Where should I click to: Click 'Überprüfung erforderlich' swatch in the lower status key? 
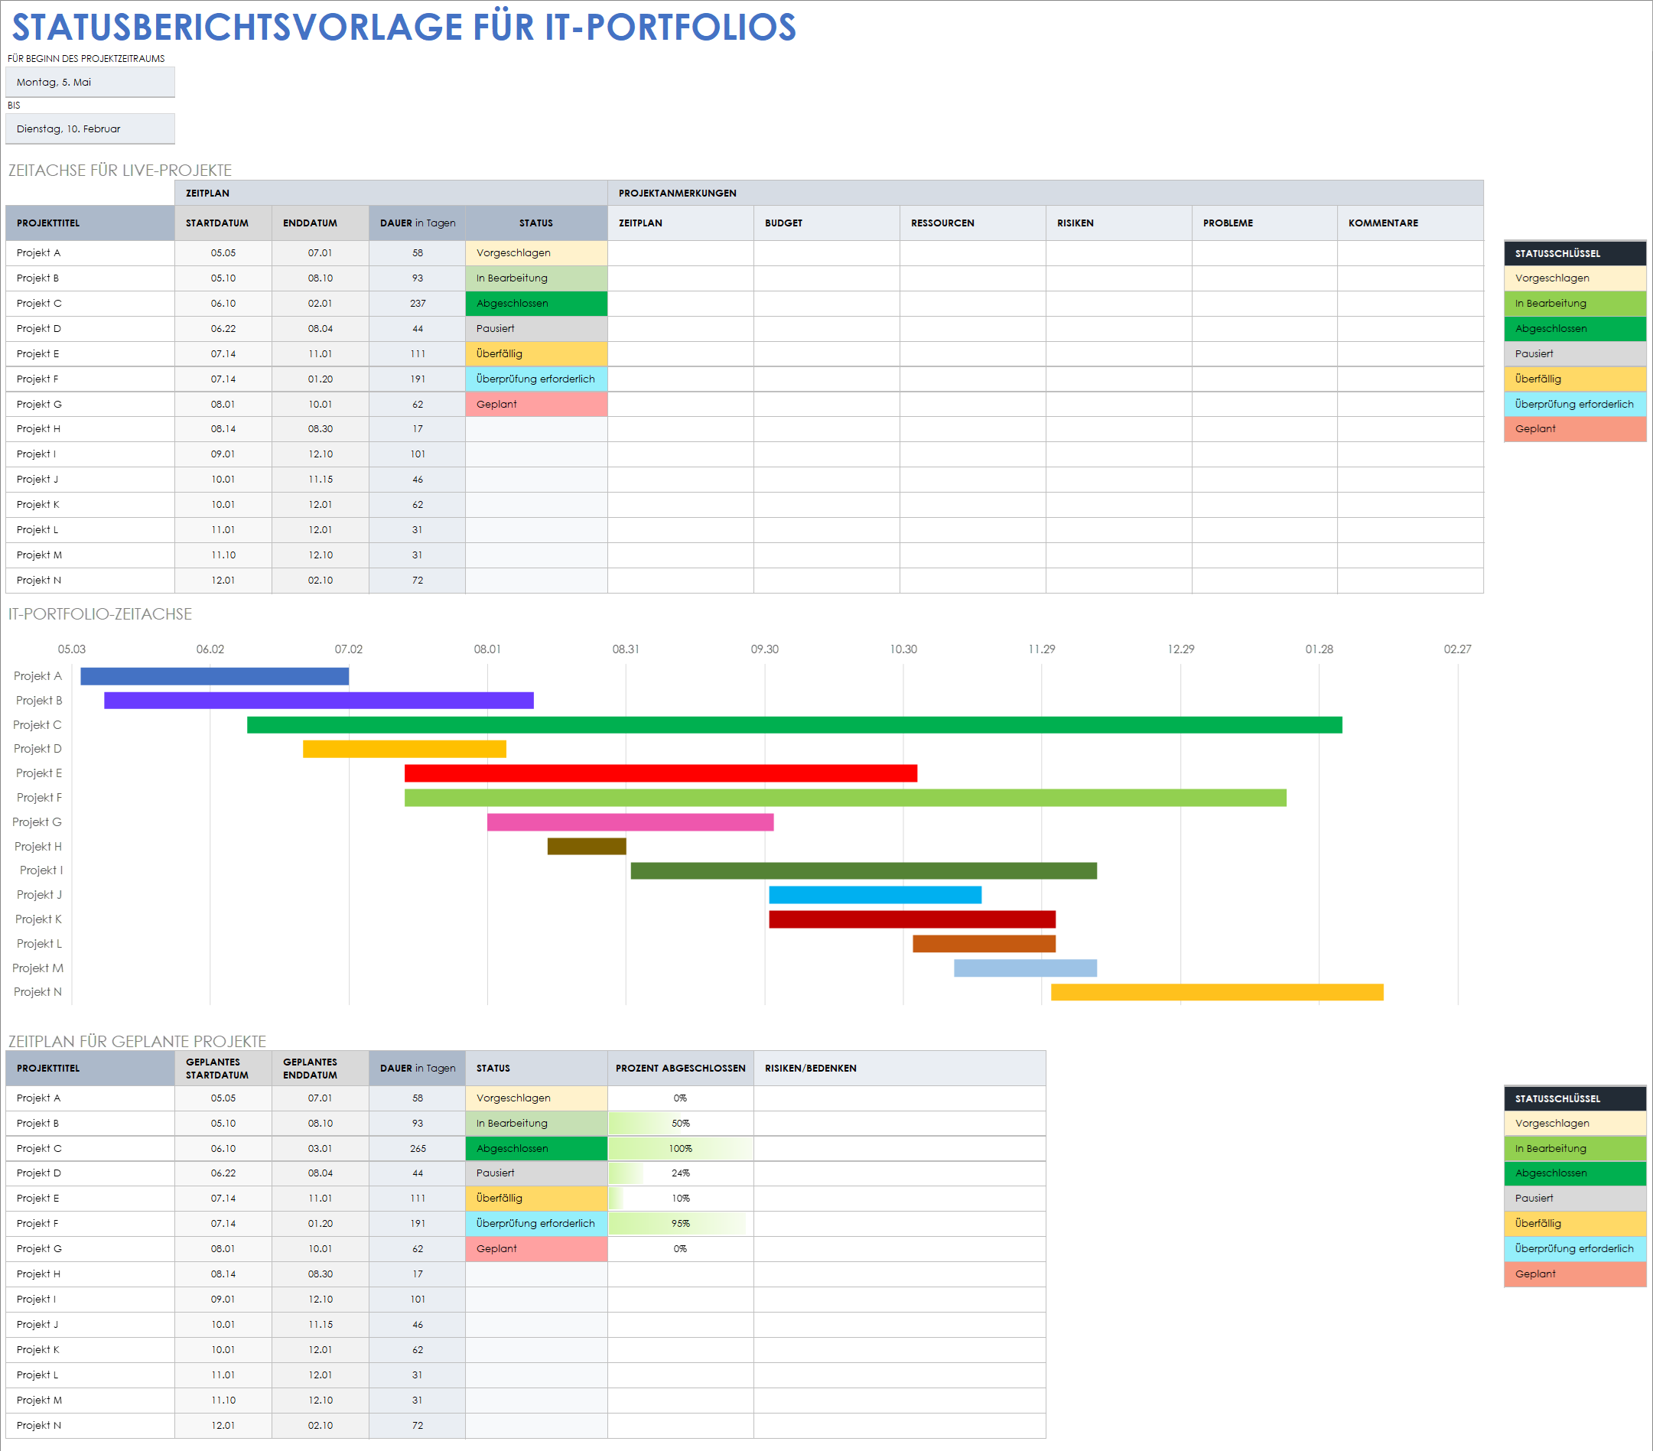point(1574,1249)
